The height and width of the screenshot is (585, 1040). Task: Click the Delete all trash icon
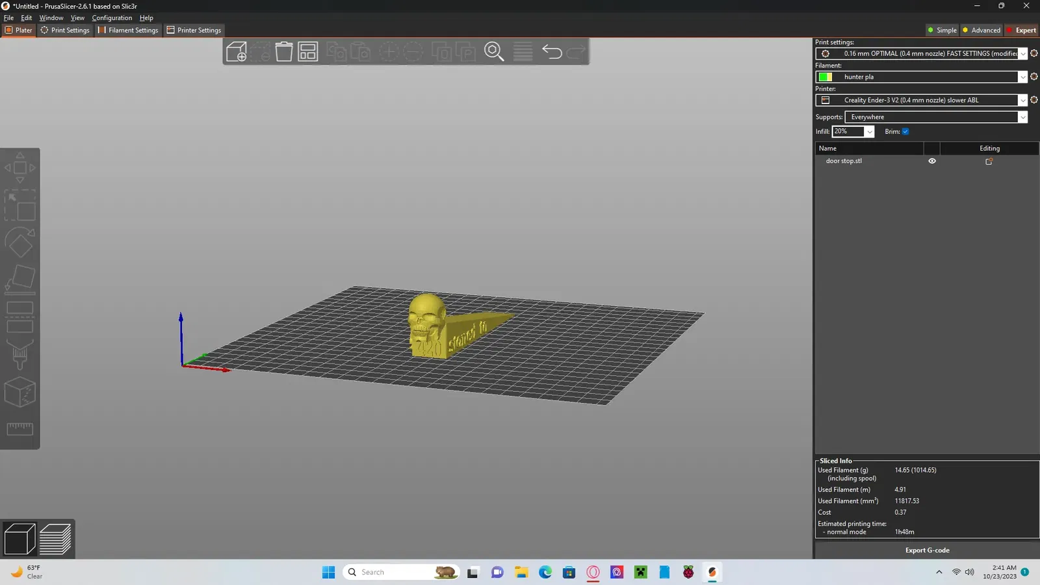point(284,51)
